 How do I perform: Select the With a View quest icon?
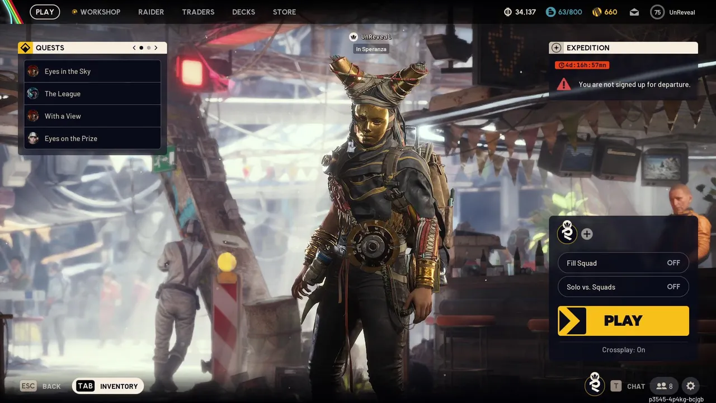tap(33, 116)
